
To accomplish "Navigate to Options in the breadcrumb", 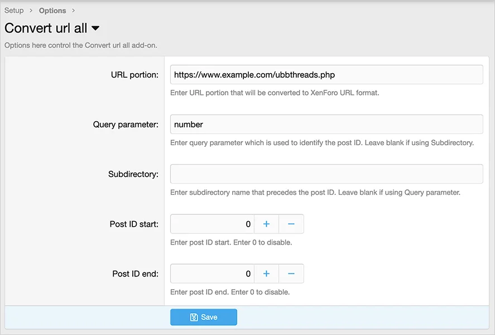I will [52, 11].
